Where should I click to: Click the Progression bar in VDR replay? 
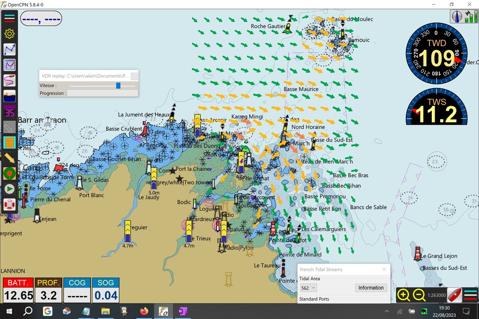(102, 93)
